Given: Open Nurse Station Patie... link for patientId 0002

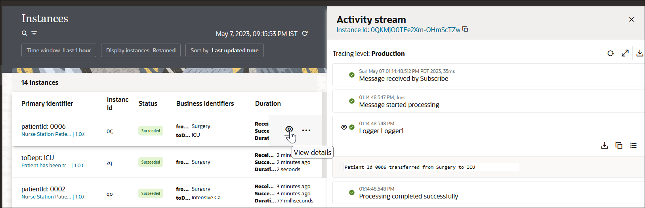Looking at the screenshot, I should pyautogui.click(x=46, y=197).
